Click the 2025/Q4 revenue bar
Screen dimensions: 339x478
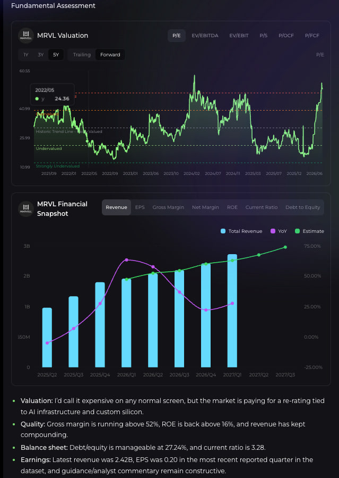(x=100, y=325)
